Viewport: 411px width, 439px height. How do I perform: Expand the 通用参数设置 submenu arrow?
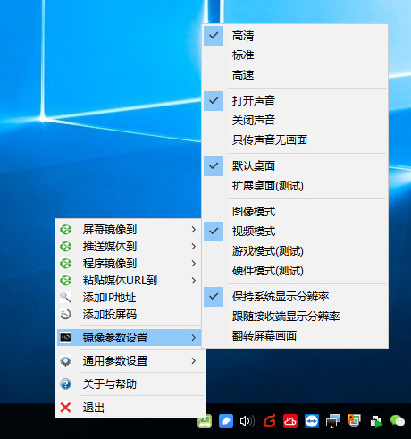[x=194, y=361]
